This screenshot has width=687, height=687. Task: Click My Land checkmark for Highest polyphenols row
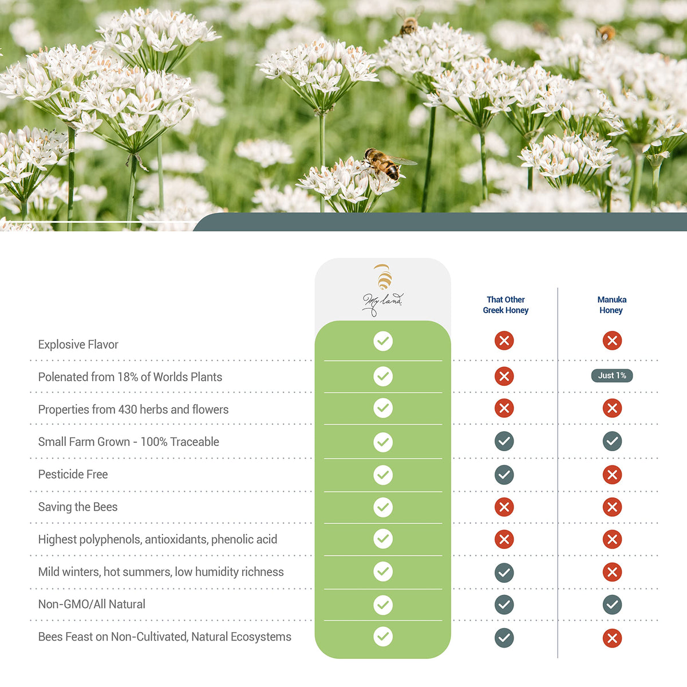(383, 539)
